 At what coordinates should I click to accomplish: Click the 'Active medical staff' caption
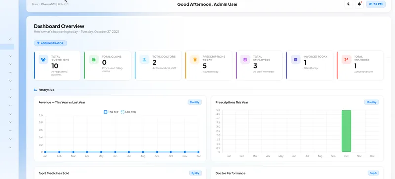pos(164,68)
